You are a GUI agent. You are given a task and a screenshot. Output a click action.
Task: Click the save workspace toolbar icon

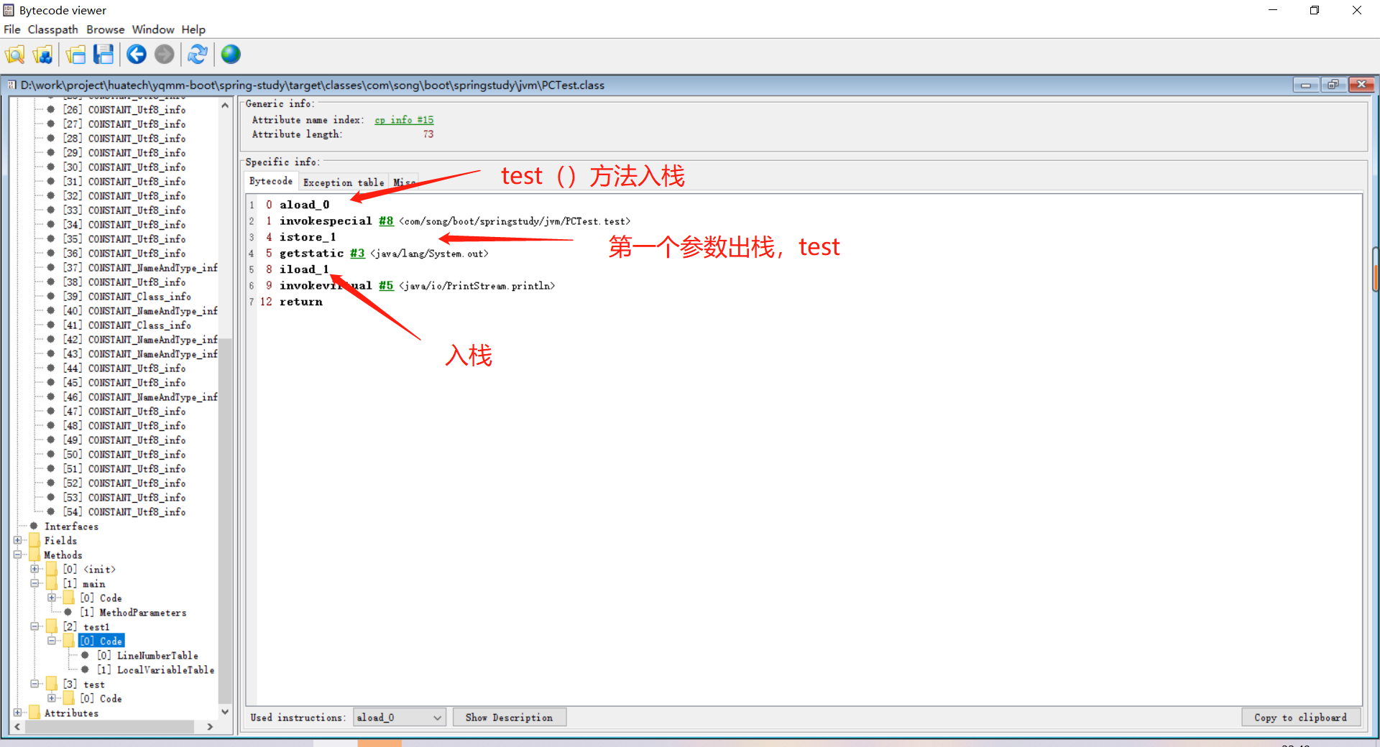click(103, 55)
